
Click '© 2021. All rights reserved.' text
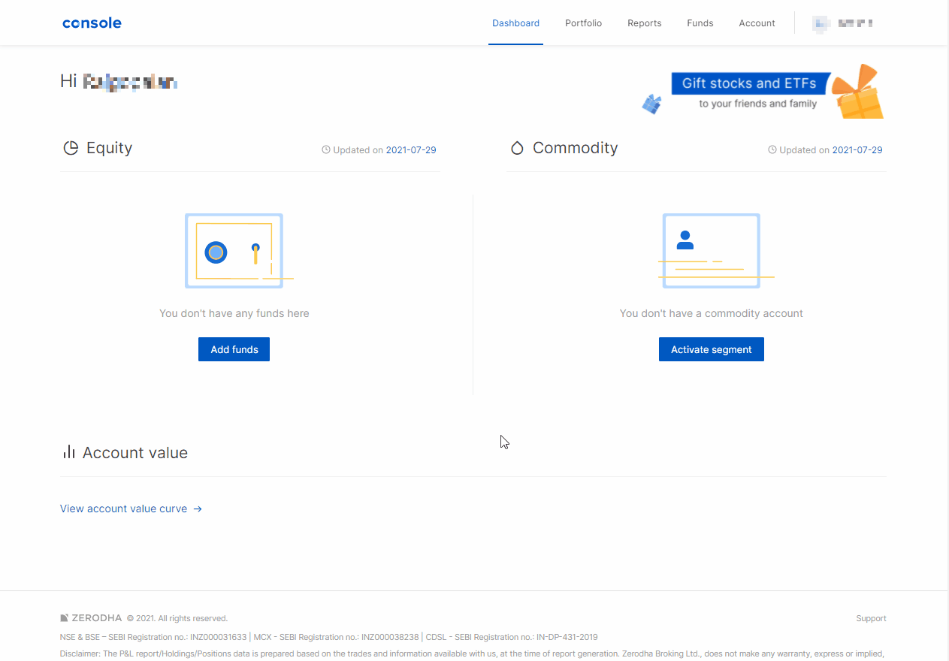point(177,619)
